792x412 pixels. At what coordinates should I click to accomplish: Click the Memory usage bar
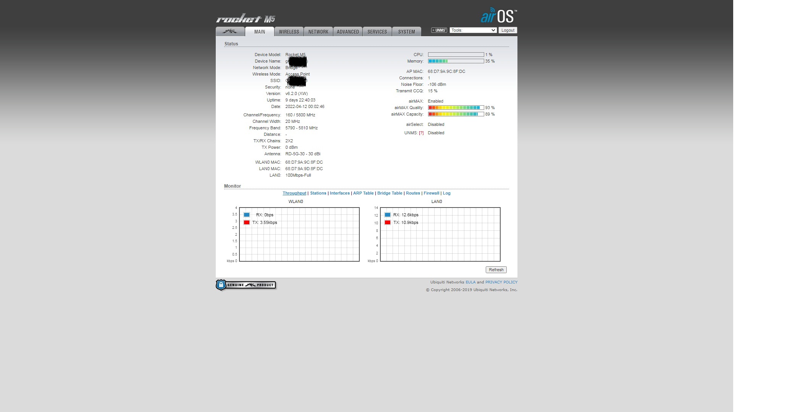tap(456, 61)
